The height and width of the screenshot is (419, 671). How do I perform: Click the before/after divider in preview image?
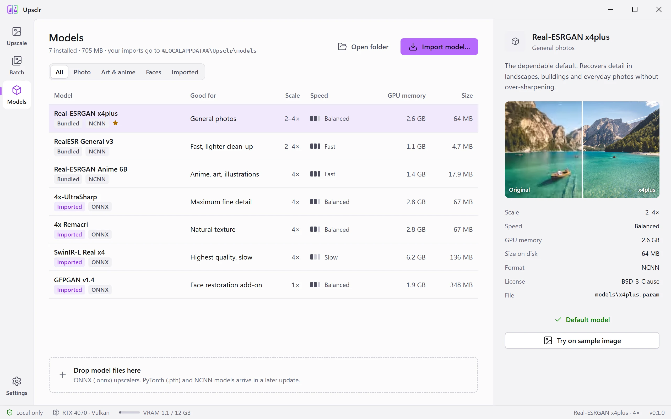tap(582, 150)
